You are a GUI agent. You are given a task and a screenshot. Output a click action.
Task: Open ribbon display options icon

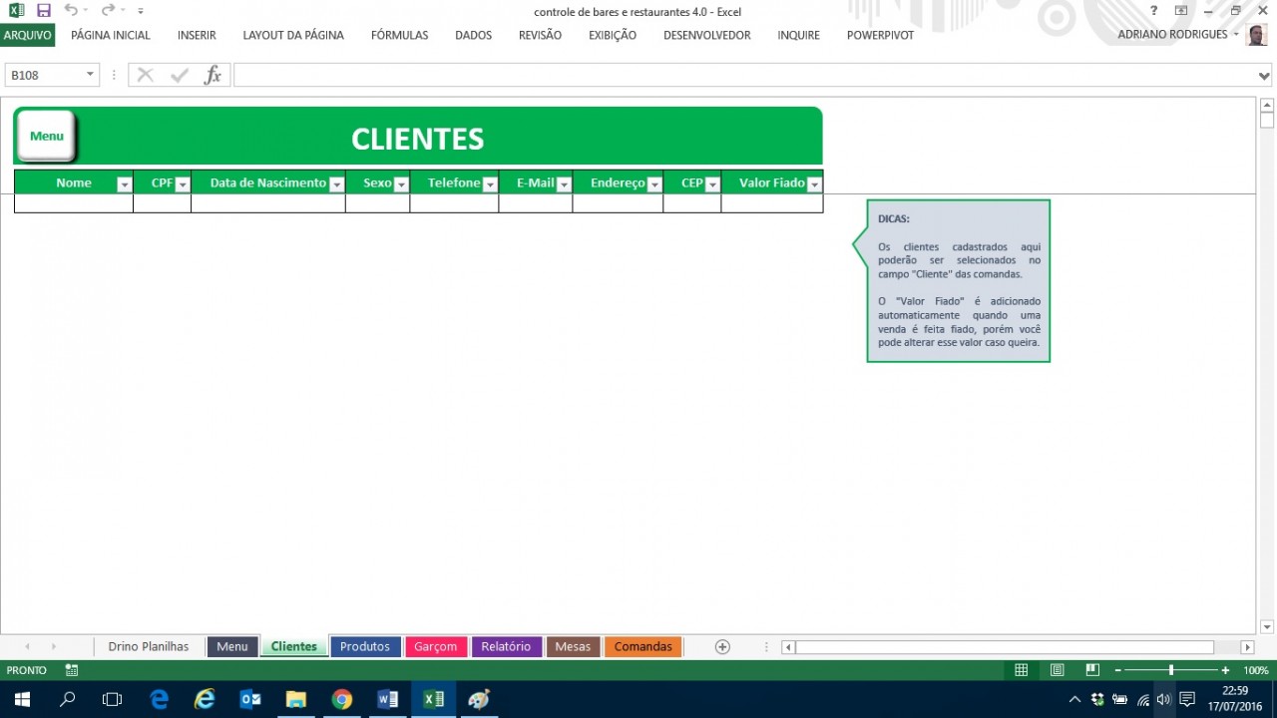point(1181,11)
